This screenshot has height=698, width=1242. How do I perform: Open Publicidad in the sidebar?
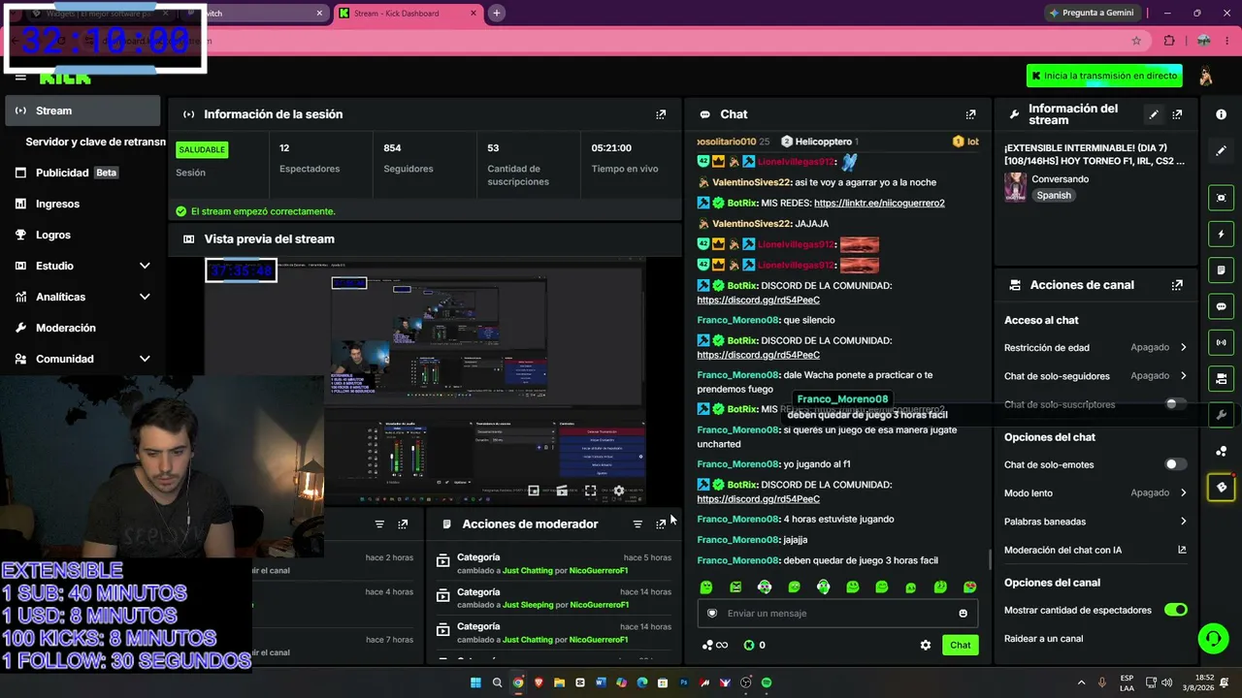[82, 173]
